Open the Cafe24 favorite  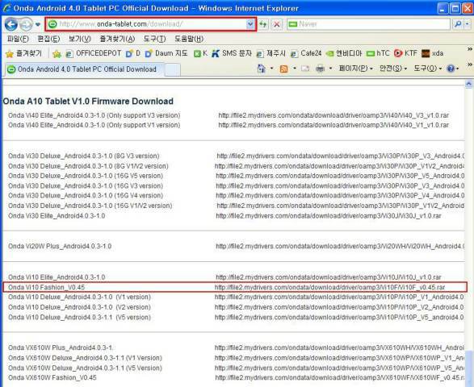tap(306, 53)
